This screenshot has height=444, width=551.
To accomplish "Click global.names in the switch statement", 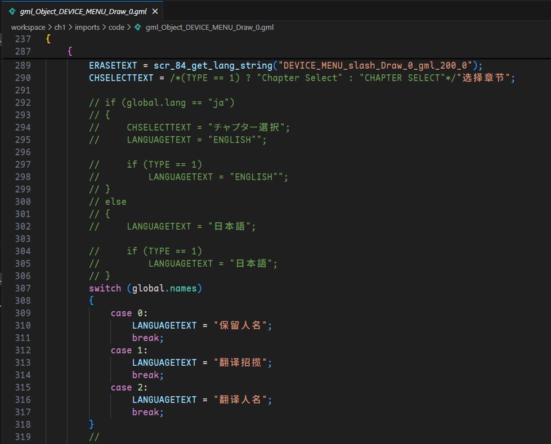I will pos(164,288).
